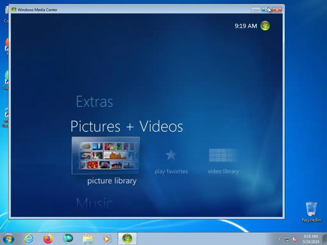Go to the Extras menu strip
The image size is (327, 245).
click(95, 101)
